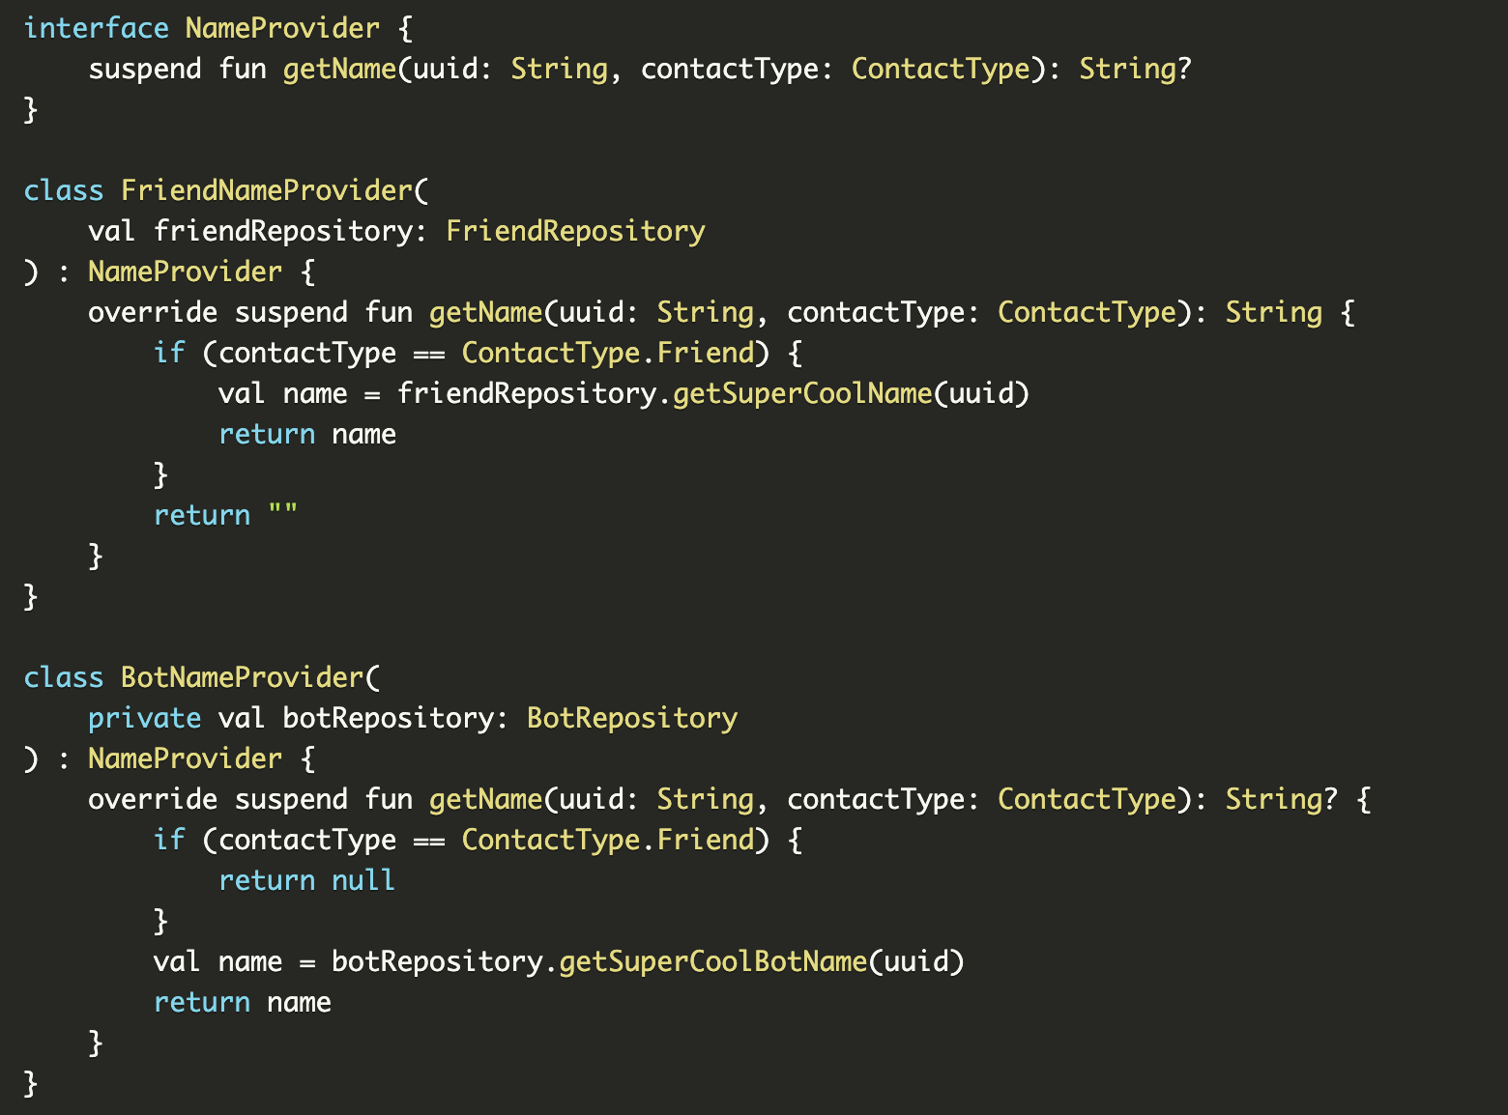Select the return name statement in FriendNameProvider
1508x1115 pixels.
[307, 433]
